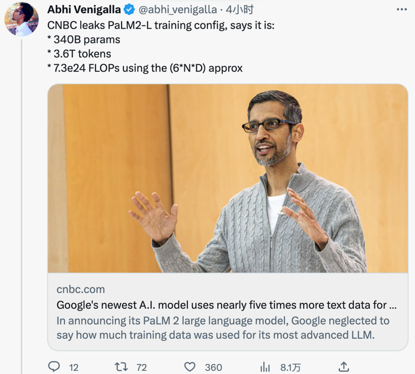Click the view count 8.1万
415x374 pixels.
point(289,367)
